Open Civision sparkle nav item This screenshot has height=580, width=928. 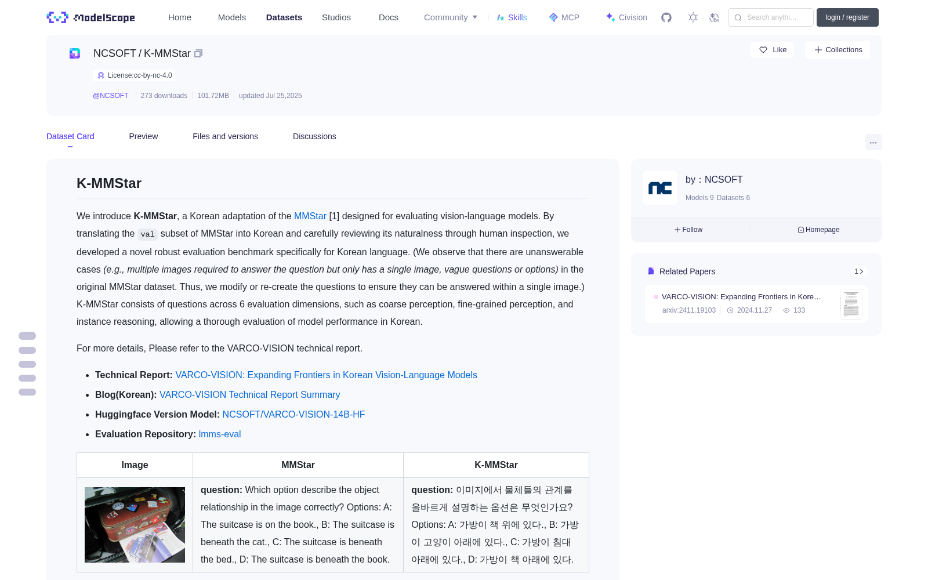coord(626,17)
